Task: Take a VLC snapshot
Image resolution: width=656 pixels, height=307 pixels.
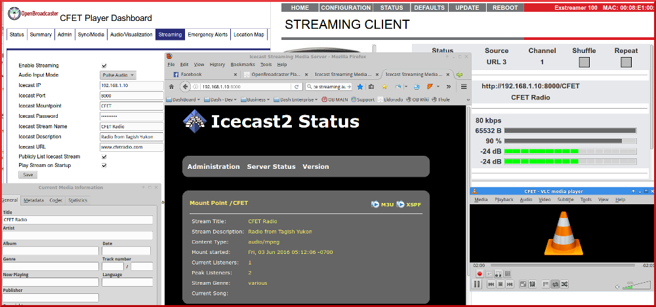Action: [489, 274]
